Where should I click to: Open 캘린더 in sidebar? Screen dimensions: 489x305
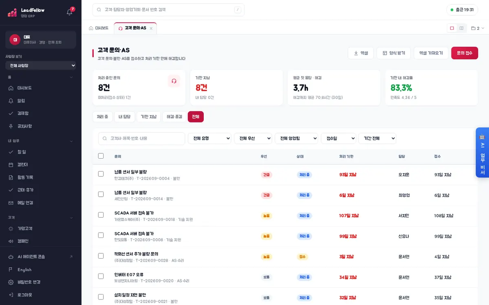point(41,164)
